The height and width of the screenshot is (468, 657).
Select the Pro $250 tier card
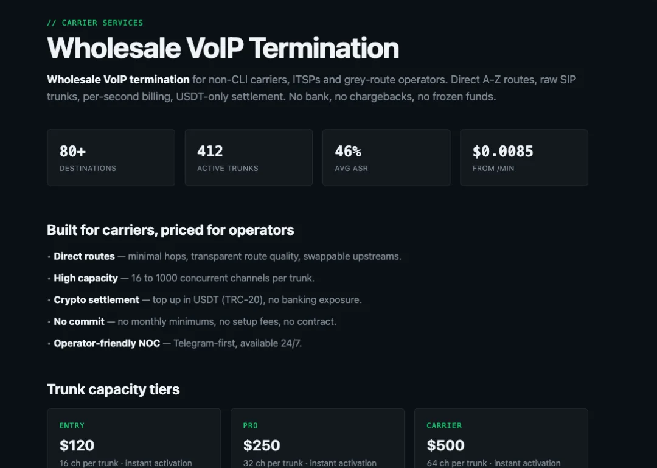click(x=318, y=438)
